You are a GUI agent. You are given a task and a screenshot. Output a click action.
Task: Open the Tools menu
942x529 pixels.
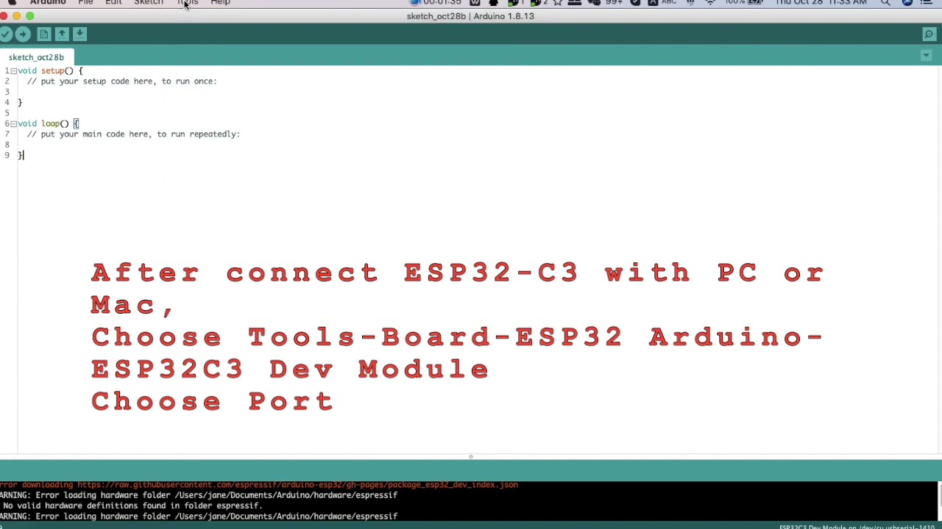[188, 2]
